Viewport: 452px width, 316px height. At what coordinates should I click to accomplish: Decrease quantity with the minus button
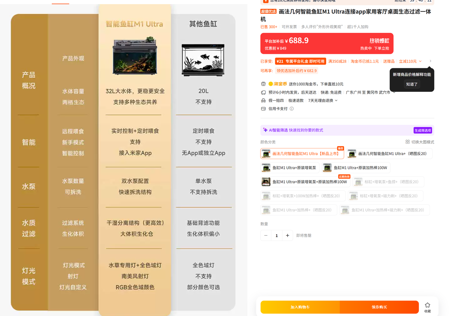click(266, 236)
